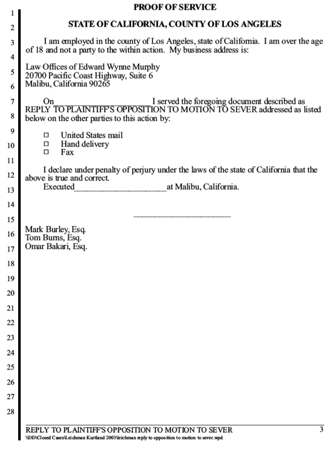Select the name Mark Burley, Esq.
The width and height of the screenshot is (333, 451).
coord(55,229)
